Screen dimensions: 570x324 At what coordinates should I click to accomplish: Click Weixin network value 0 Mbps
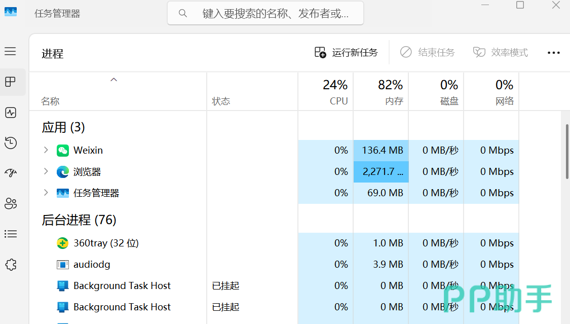[497, 150]
